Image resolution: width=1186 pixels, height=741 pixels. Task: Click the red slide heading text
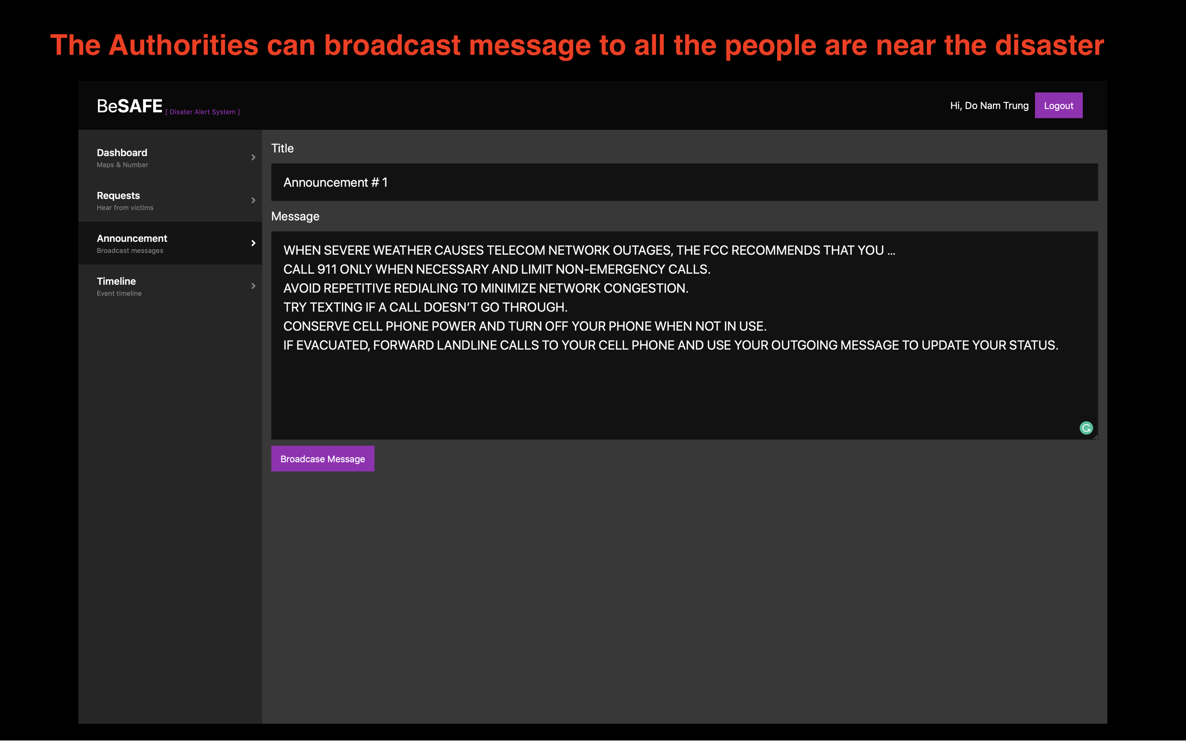pyautogui.click(x=577, y=45)
